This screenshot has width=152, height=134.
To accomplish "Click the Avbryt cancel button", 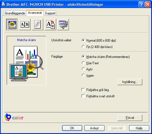I will click(94, 128).
